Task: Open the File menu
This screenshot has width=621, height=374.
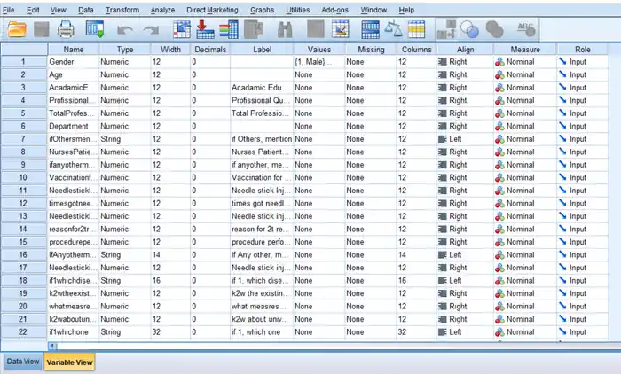Action: (x=8, y=10)
